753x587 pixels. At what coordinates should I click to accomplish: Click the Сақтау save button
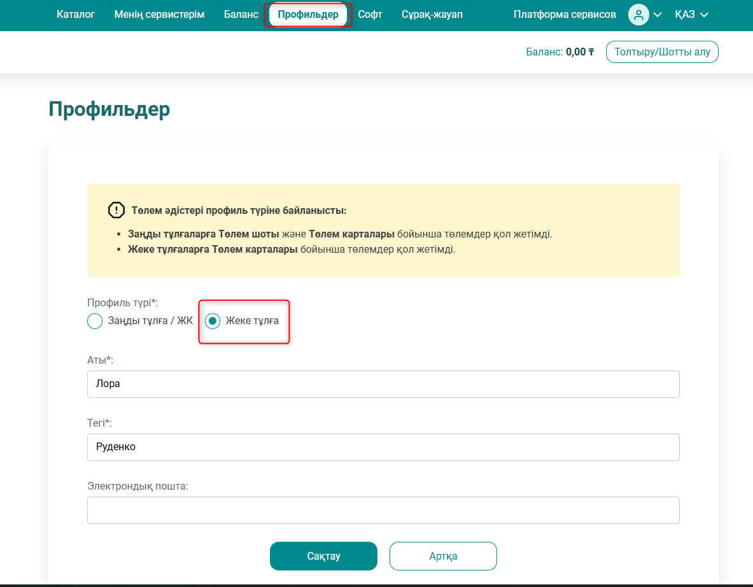pos(323,556)
